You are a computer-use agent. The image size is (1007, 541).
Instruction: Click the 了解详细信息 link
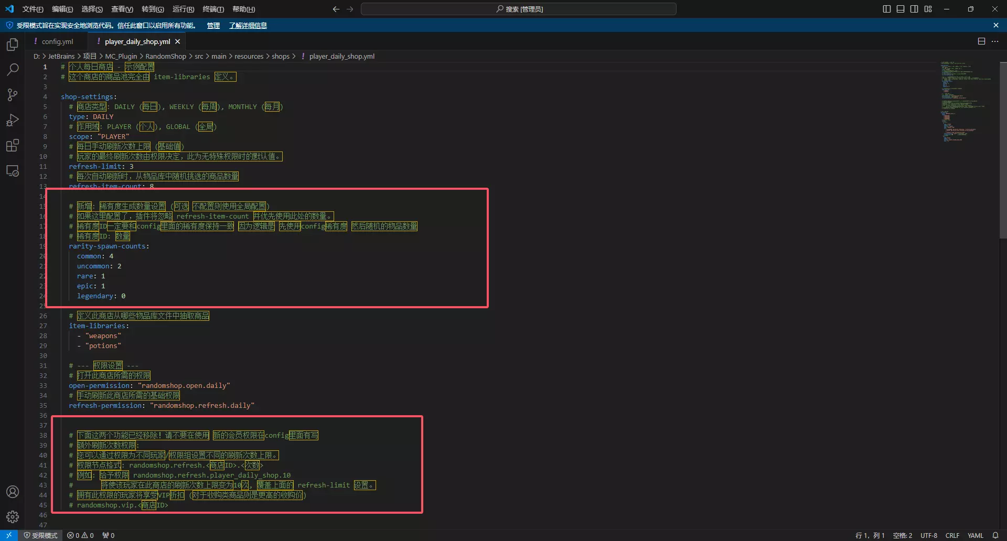click(x=248, y=25)
